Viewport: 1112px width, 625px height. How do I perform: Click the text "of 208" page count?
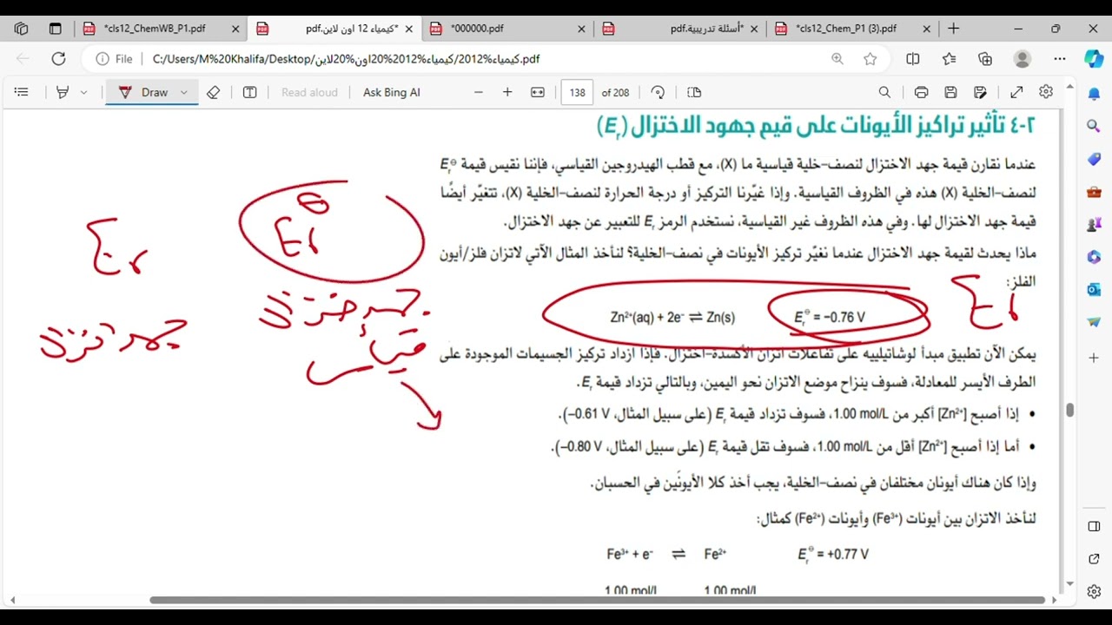point(615,92)
